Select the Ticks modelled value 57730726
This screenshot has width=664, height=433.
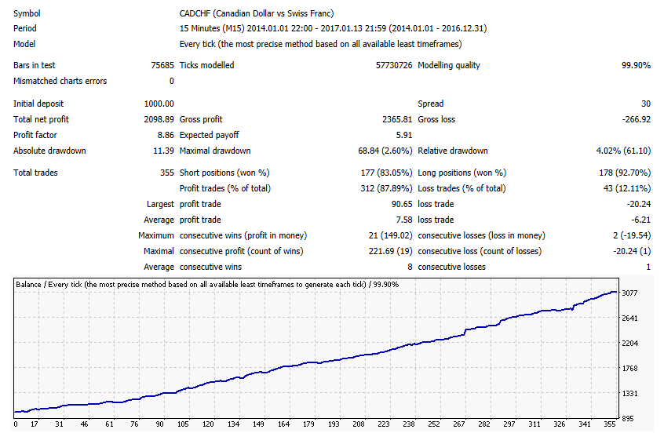(x=394, y=65)
